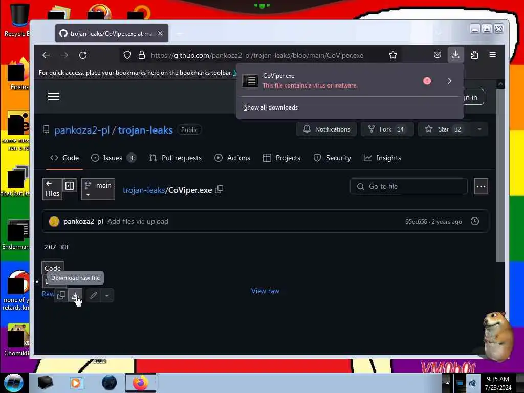Image resolution: width=524 pixels, height=393 pixels.
Task: Expand the edit options dropdown arrow
Action: pos(107,295)
